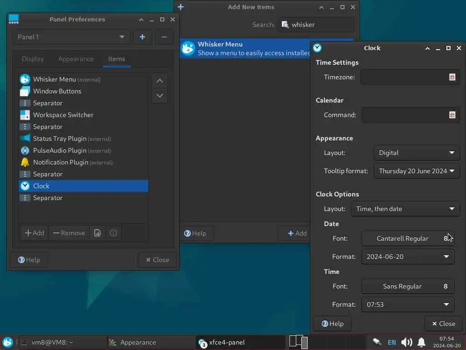Switch to the vm8@VM8 terminal taskbar button
466x350 pixels.
[x=63, y=342]
